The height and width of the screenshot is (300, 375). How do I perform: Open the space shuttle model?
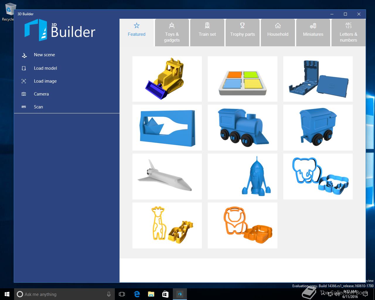click(167, 177)
